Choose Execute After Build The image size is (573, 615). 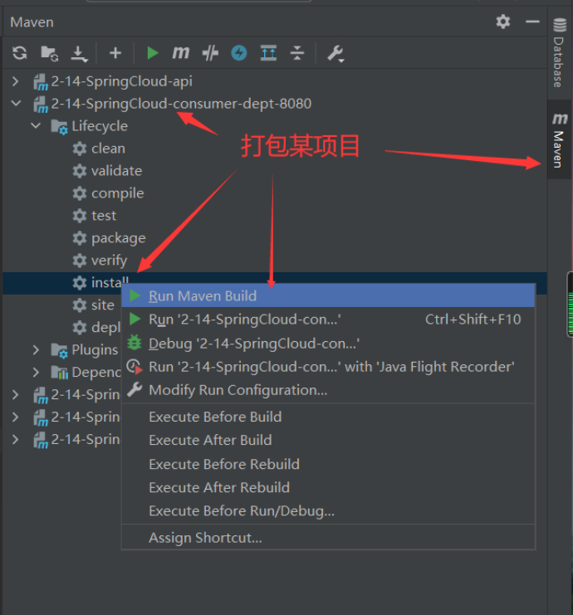pos(328,440)
